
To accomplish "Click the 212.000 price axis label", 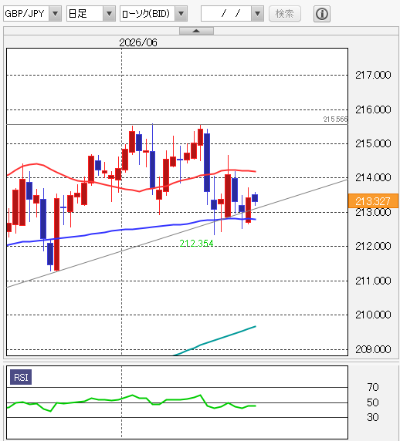I will point(373,246).
